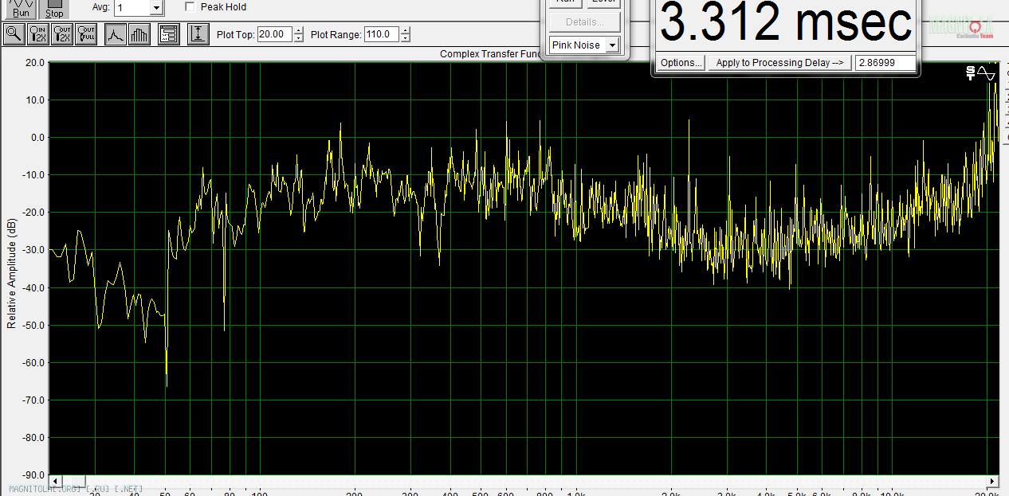Click the Options... button
This screenshot has width=1009, height=496.
point(681,63)
